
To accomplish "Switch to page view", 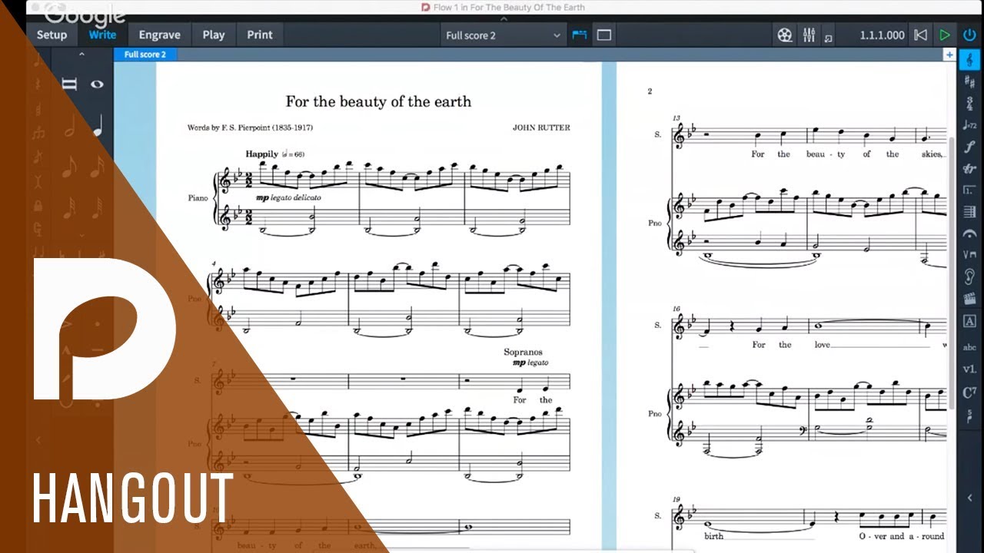I will click(x=604, y=35).
